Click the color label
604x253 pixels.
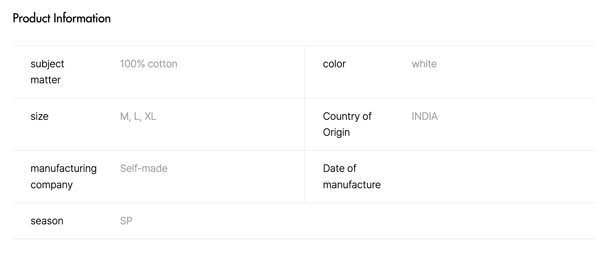pyautogui.click(x=334, y=64)
